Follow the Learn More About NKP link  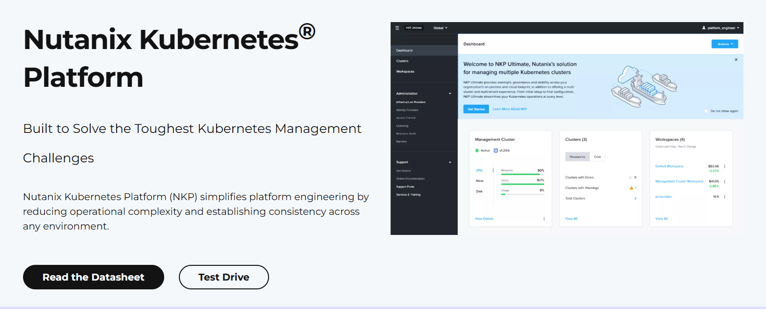point(510,109)
